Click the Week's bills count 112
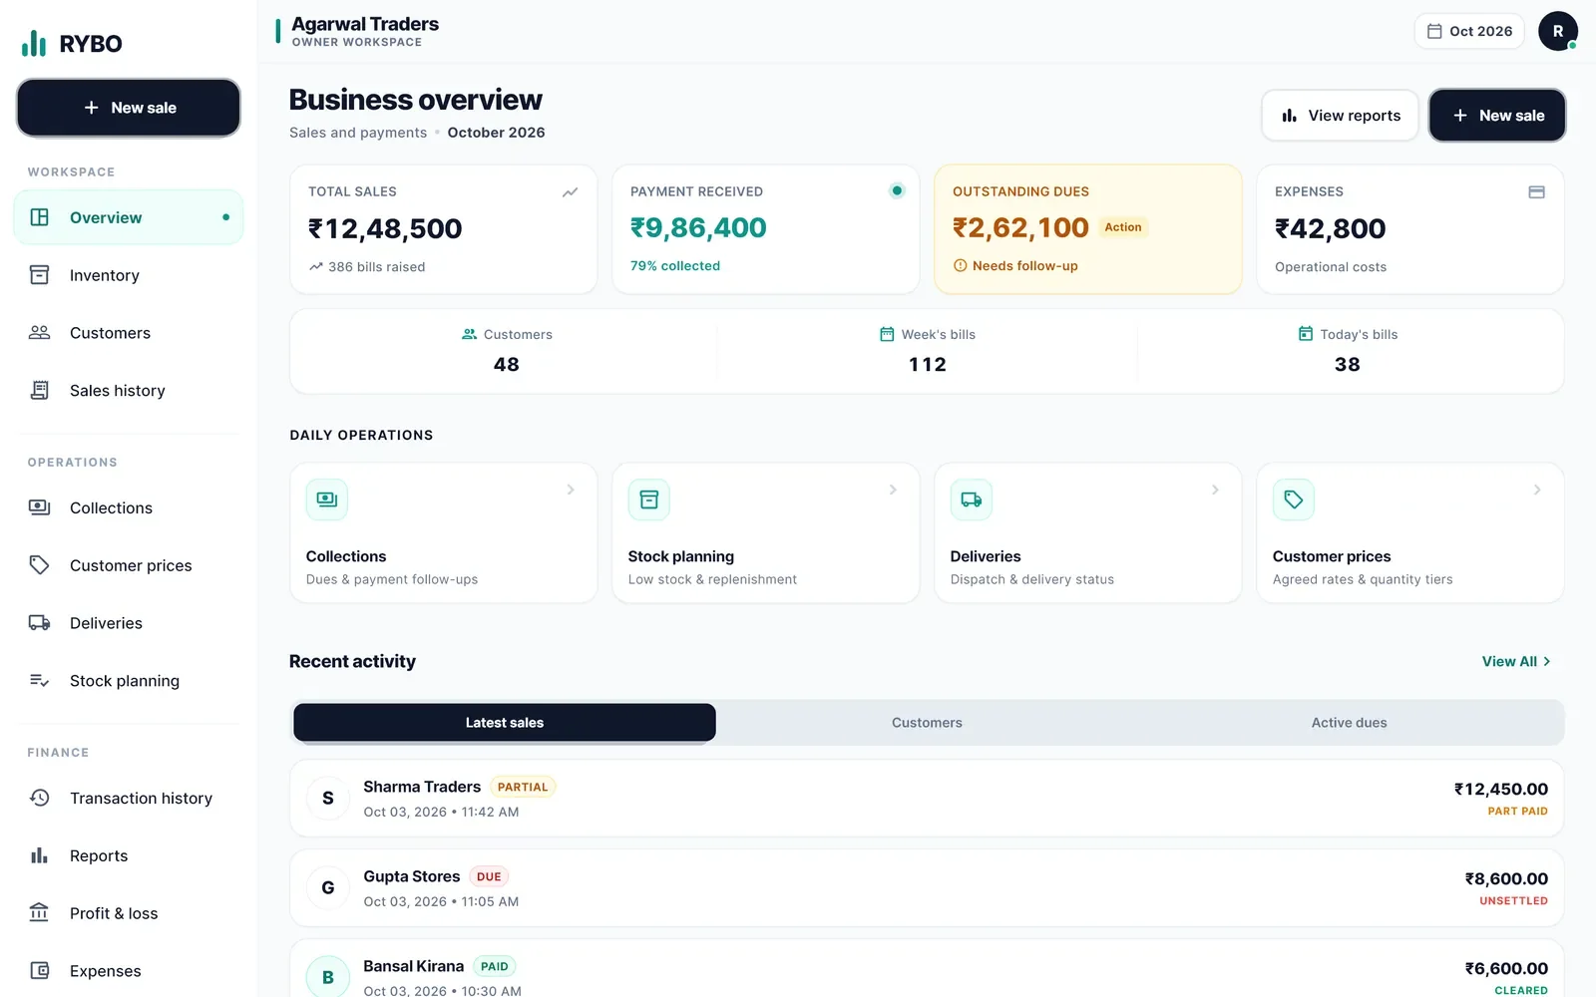This screenshot has height=997, width=1596. click(928, 365)
